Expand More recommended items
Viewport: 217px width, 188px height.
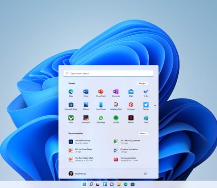[x=143, y=133]
